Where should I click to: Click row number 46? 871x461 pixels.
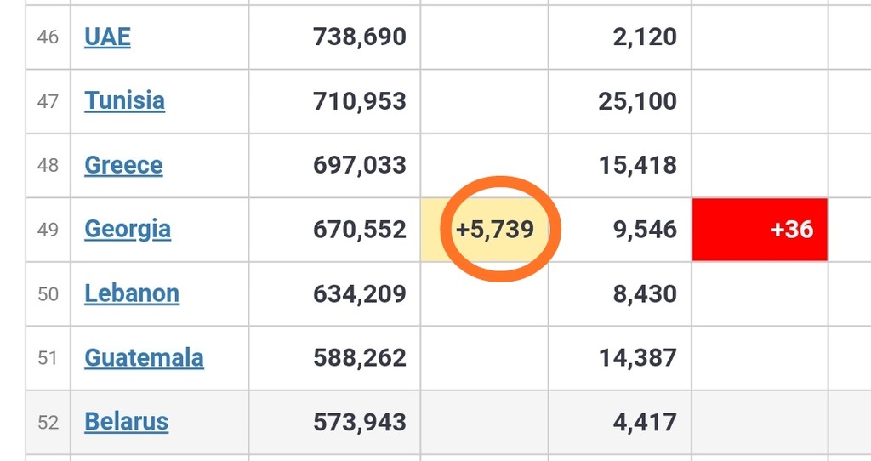(48, 37)
